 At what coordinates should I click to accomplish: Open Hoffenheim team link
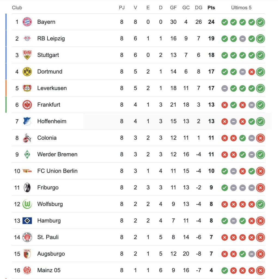[x=52, y=121]
